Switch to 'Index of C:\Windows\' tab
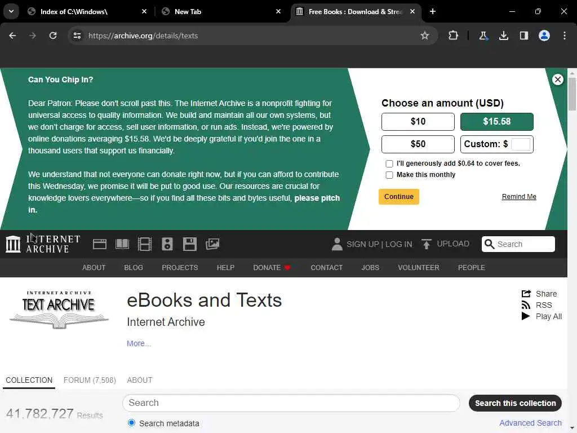Screen dimensions: 577x433 [x=87, y=11]
